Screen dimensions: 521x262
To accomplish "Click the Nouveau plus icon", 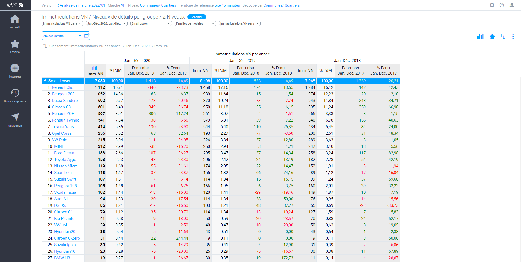I will 15,68.
